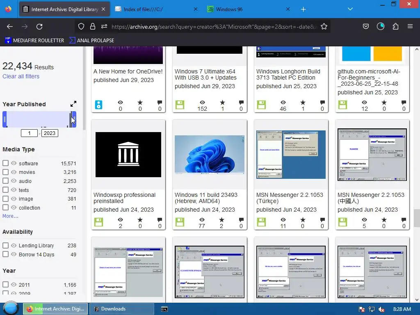Click the star icon on github.com-microsoft-AI card
This screenshot has width=420, height=315.
click(384, 103)
